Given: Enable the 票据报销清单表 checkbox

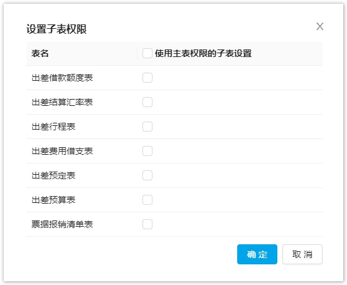Looking at the screenshot, I should 147,224.
